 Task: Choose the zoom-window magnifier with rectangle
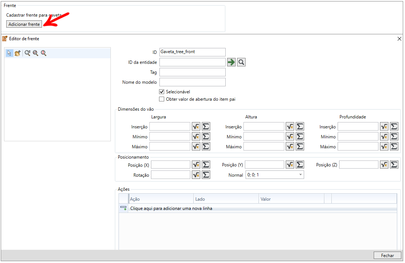click(x=36, y=53)
